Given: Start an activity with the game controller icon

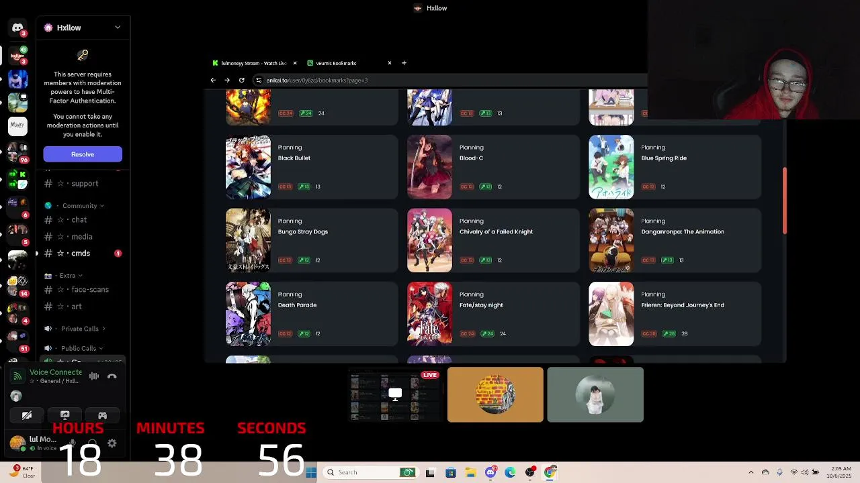Looking at the screenshot, I should point(102,415).
